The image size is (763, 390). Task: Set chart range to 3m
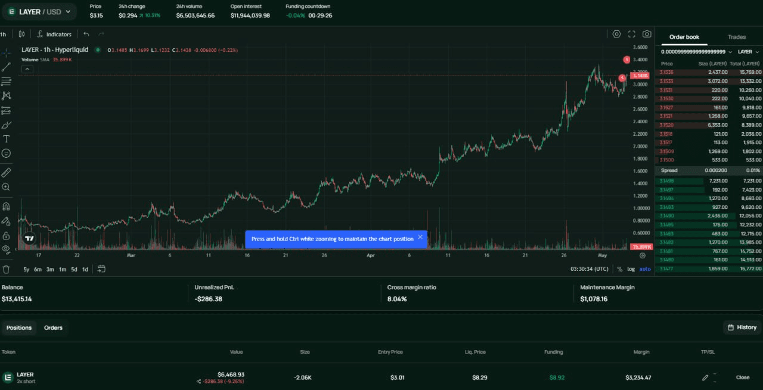tap(50, 269)
